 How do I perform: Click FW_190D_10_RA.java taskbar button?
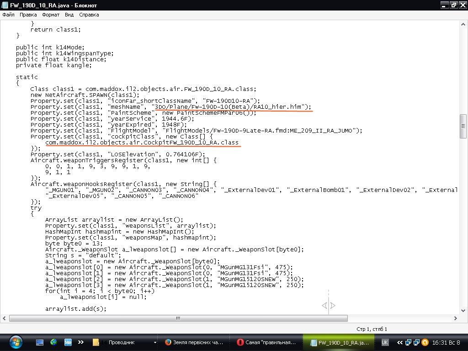coord(340,342)
